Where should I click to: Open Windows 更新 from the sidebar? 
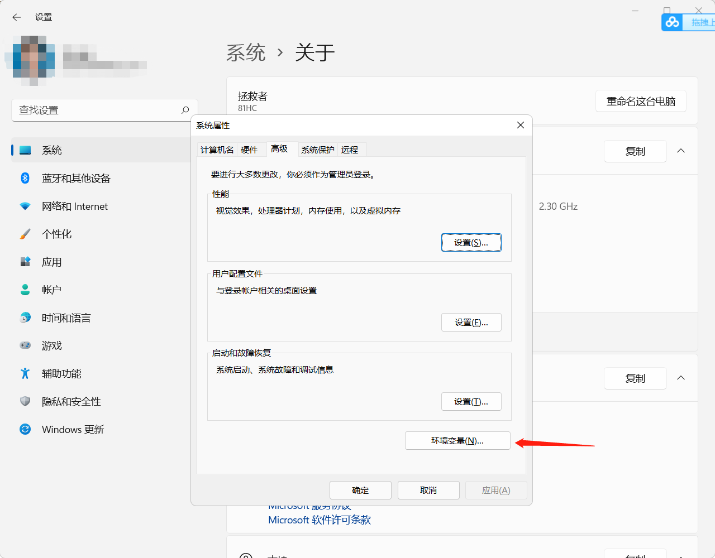[73, 429]
